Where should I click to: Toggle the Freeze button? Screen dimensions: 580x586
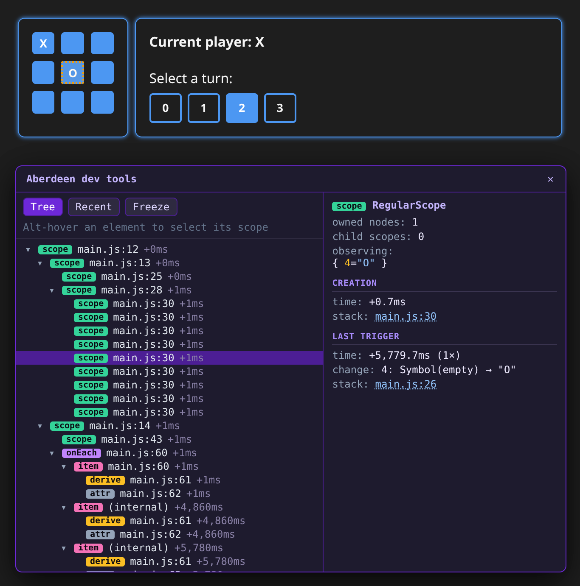151,207
